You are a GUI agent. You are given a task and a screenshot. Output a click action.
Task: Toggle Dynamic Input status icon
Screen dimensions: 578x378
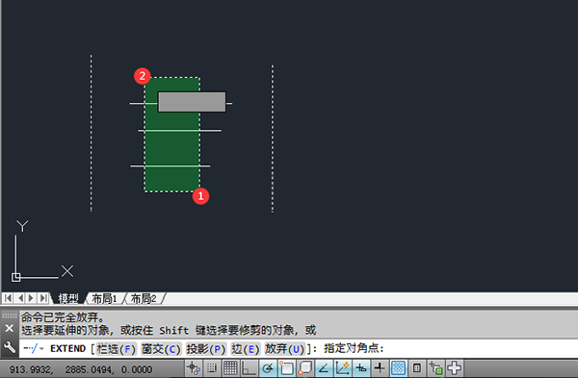point(361,368)
